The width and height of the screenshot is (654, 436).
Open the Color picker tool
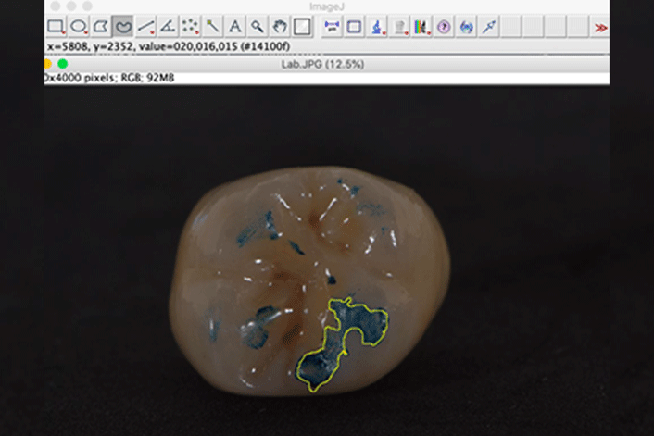tap(302, 27)
